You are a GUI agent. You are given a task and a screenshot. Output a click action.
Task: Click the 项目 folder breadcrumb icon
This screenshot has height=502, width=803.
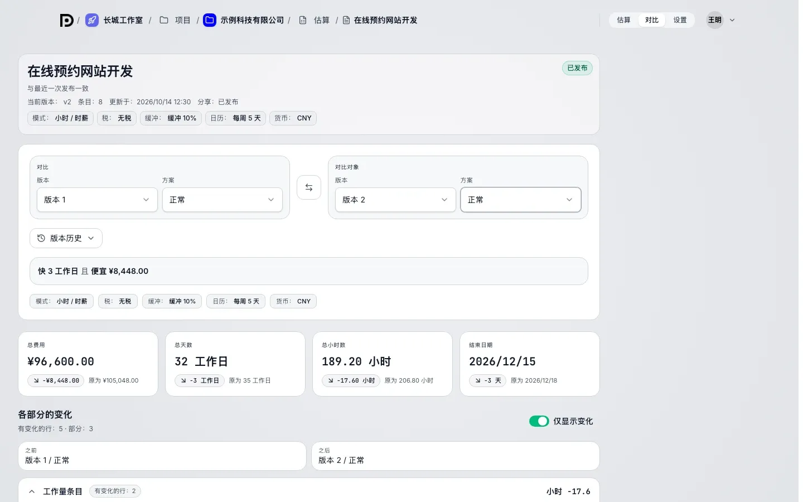pos(164,20)
